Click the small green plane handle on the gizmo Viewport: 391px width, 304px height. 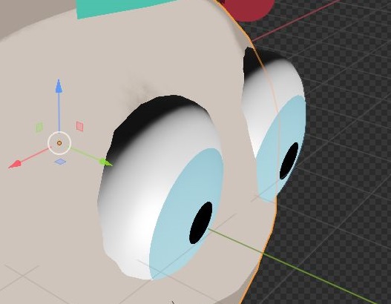[x=39, y=128]
